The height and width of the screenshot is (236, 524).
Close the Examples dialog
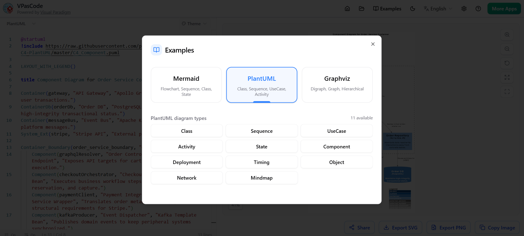(373, 44)
